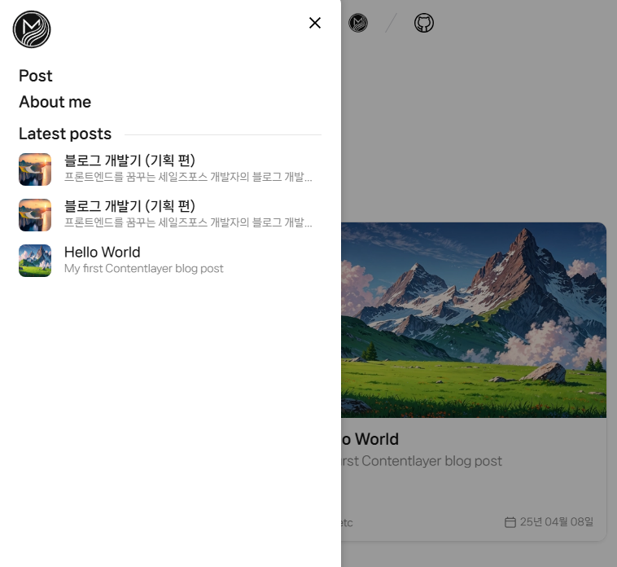Click the date 25년 04월 08일 on the card

point(557,521)
